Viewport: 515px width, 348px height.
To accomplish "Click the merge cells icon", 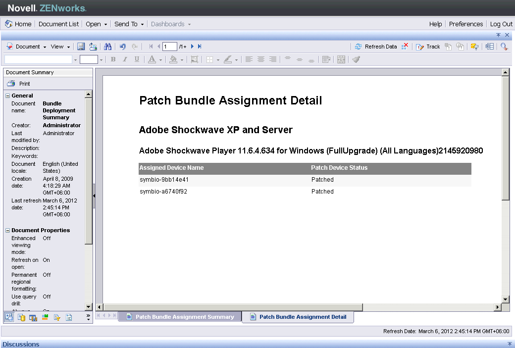I will (x=341, y=59).
